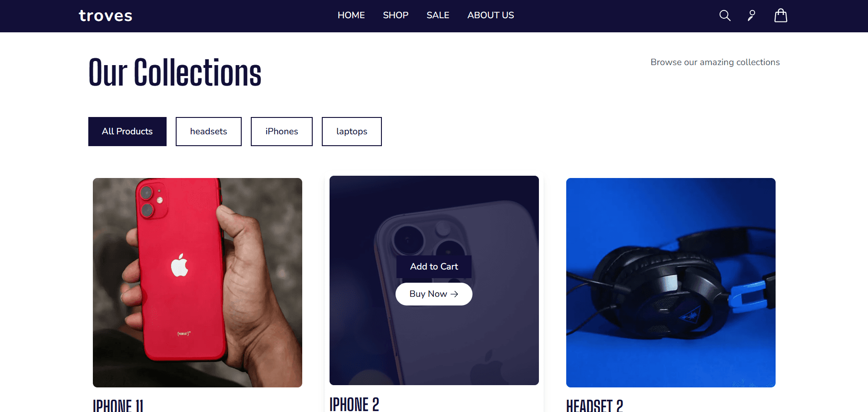Open the HEADSET 2 product title
Image resolution: width=868 pixels, height=412 pixels.
coord(594,406)
